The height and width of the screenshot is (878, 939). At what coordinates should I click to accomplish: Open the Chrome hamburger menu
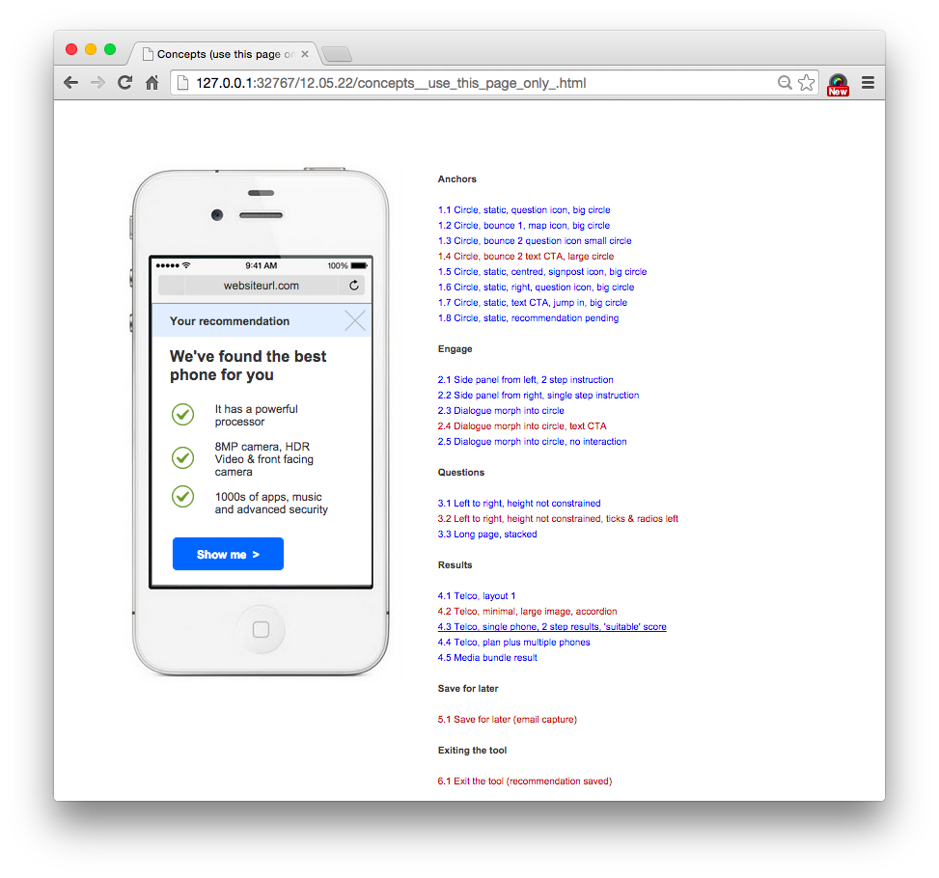(868, 83)
